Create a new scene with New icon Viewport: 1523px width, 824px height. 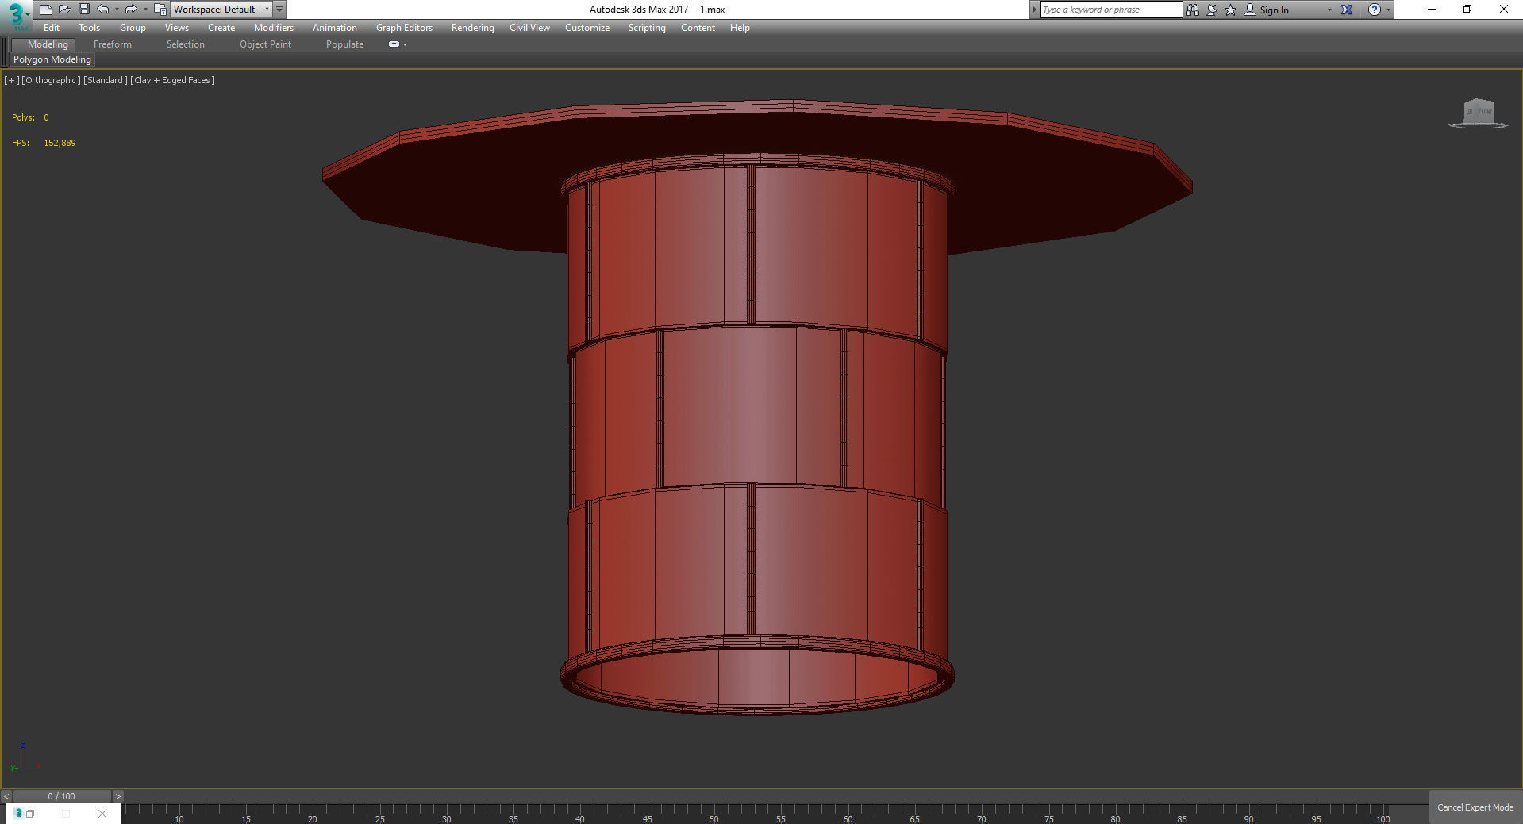click(x=45, y=10)
